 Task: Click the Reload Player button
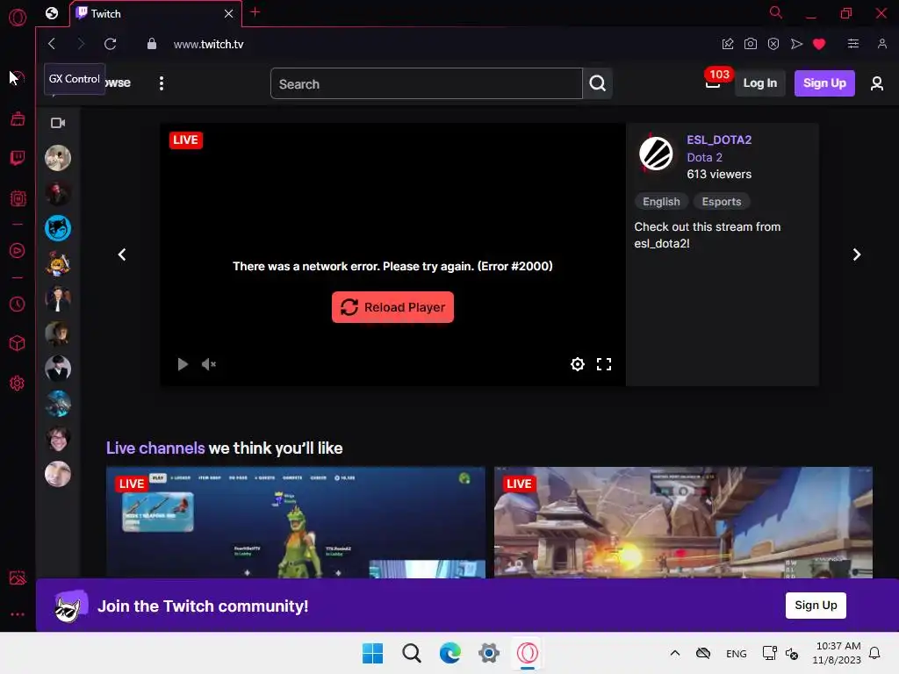point(392,307)
